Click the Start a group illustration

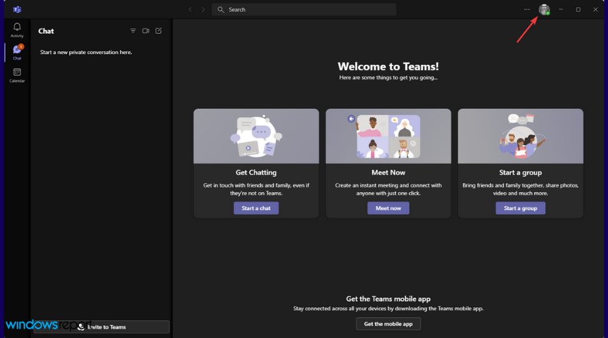(520, 136)
